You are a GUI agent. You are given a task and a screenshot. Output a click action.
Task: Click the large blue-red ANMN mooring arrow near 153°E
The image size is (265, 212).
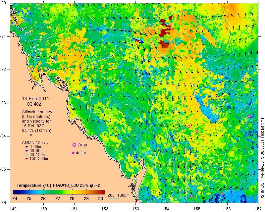coord(138,40)
